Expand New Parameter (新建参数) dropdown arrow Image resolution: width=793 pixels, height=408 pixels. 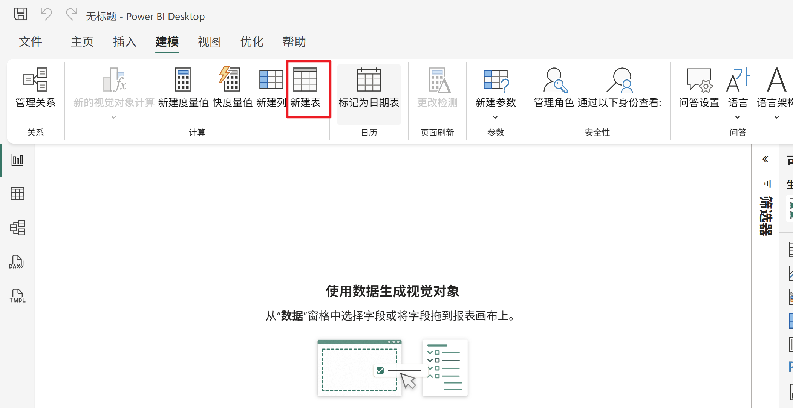[x=495, y=117]
